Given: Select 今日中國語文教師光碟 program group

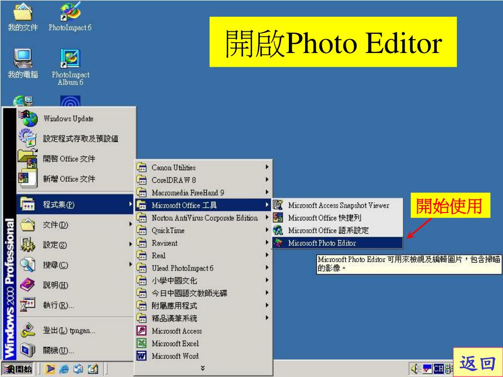Looking at the screenshot, I should pyautogui.click(x=203, y=293).
